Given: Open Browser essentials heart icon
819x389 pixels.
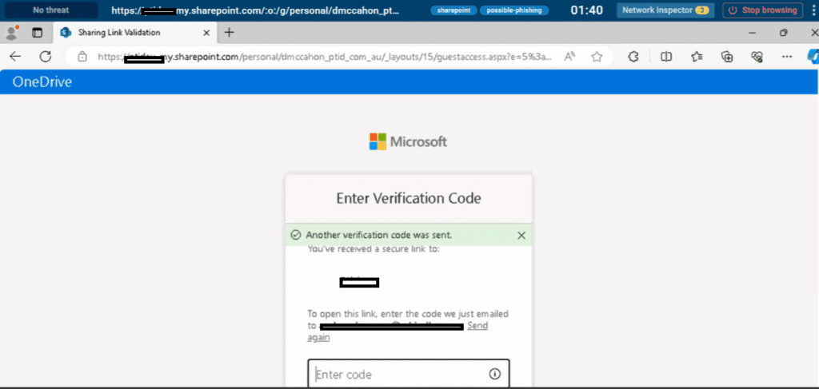Looking at the screenshot, I should (x=757, y=57).
